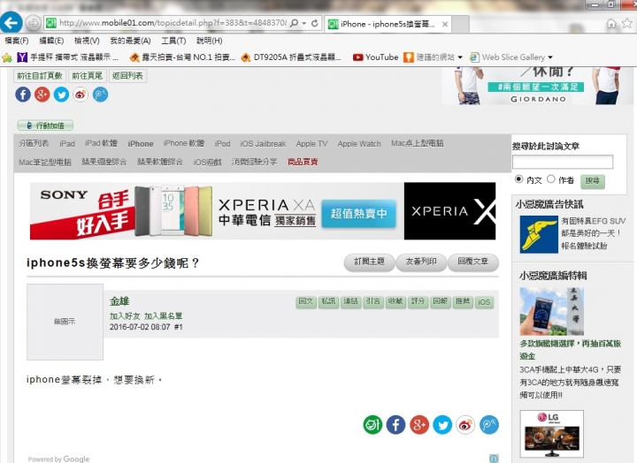Screen dimensions: 637x463
Task: Open the Yahoo 手提秤 bookmark
Action: (68, 57)
